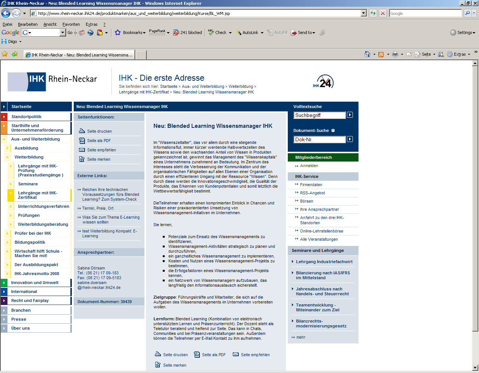Click the empty new tab button
479x373 pixels.
(x=141, y=55)
